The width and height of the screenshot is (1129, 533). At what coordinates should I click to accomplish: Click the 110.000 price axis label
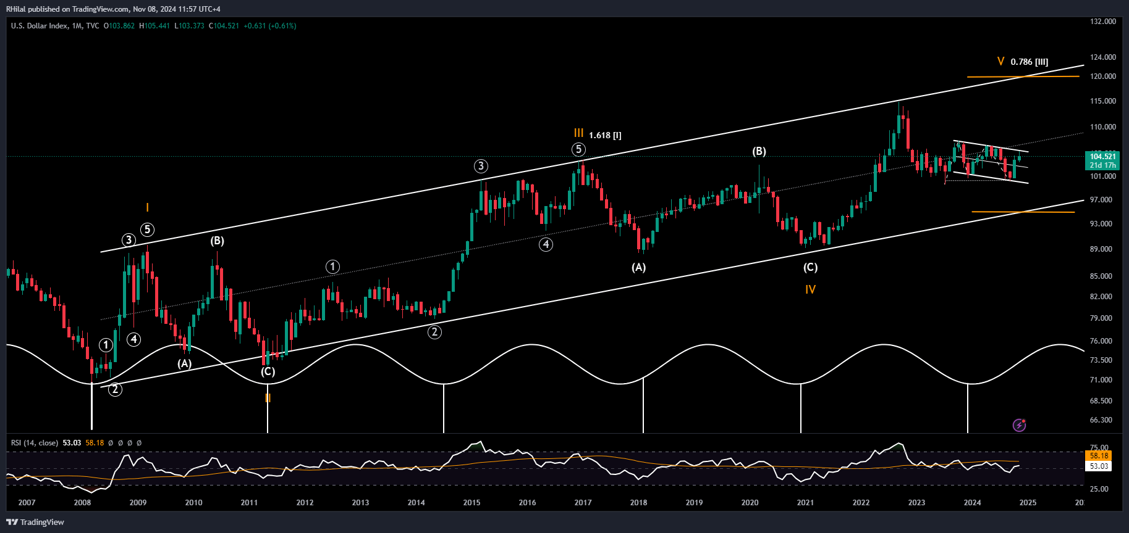point(1103,127)
